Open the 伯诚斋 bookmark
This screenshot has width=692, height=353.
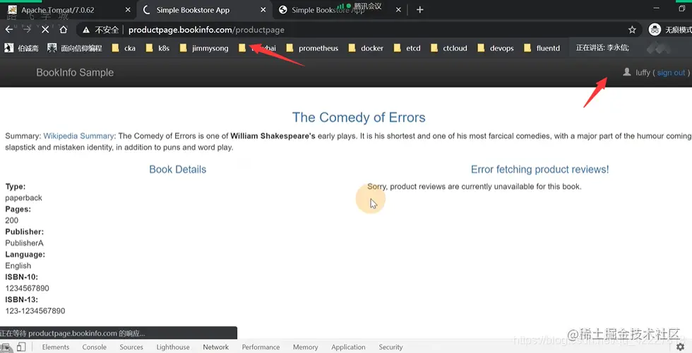pos(22,48)
